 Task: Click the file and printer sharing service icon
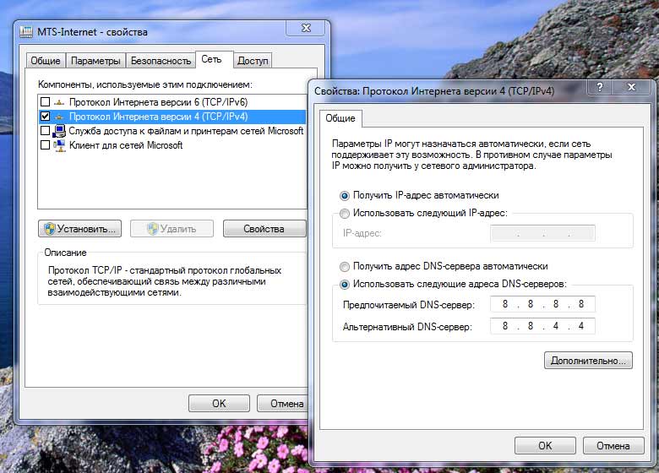pos(59,131)
